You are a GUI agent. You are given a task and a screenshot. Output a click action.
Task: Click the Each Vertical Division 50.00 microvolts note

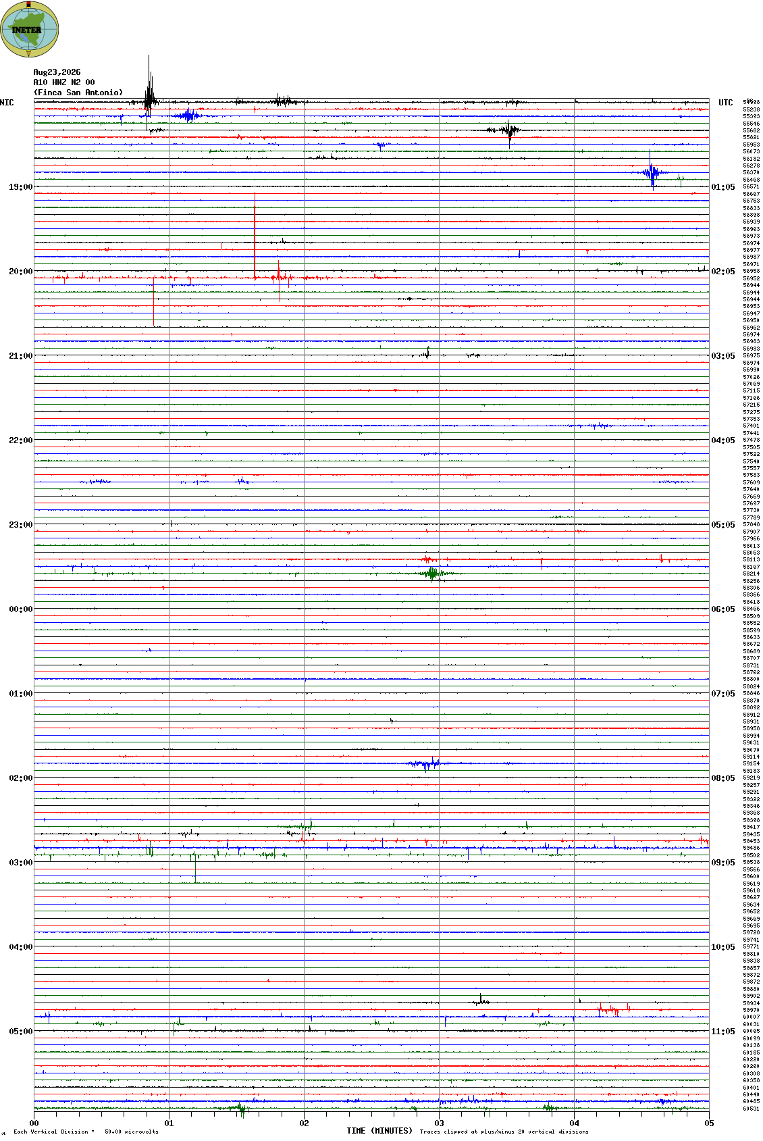point(86,1132)
